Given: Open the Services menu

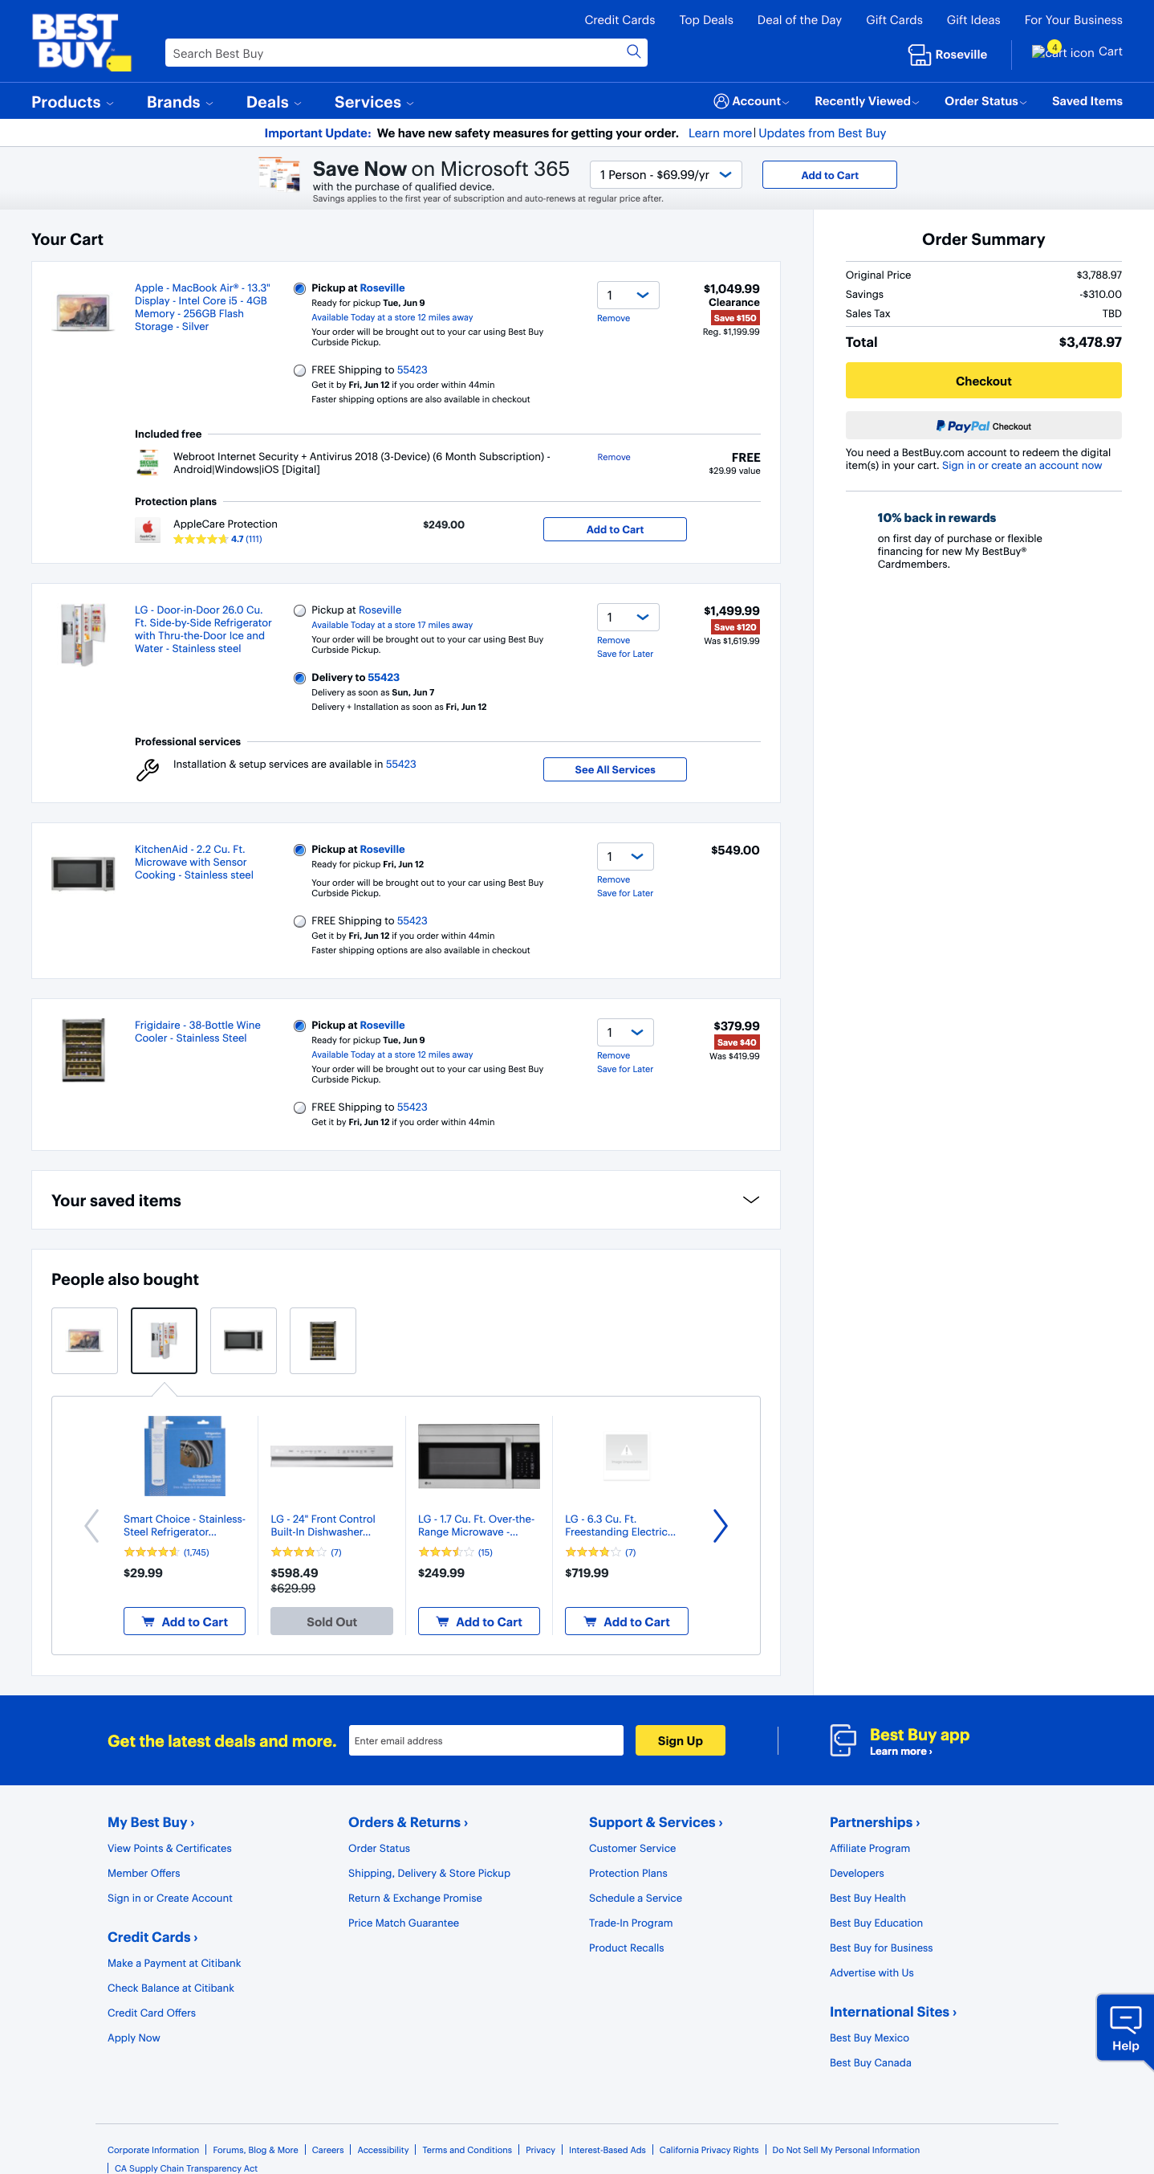Looking at the screenshot, I should click(374, 102).
